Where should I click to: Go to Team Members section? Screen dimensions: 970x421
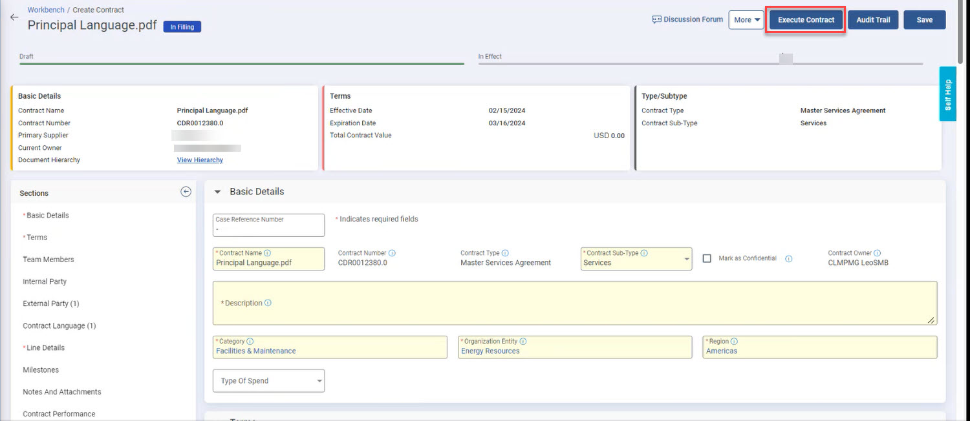[48, 260]
